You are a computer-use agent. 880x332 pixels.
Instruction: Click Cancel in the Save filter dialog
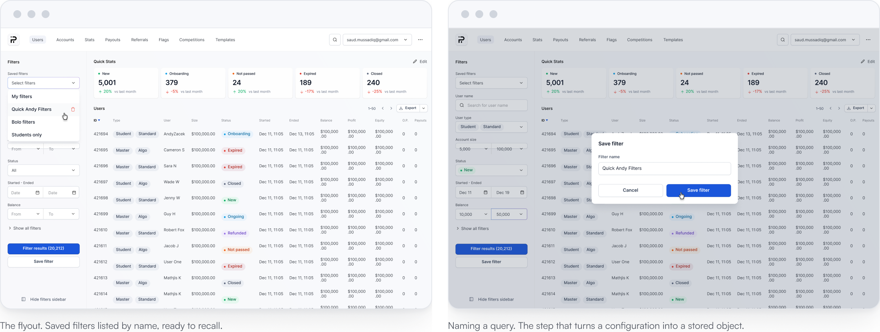coord(631,190)
